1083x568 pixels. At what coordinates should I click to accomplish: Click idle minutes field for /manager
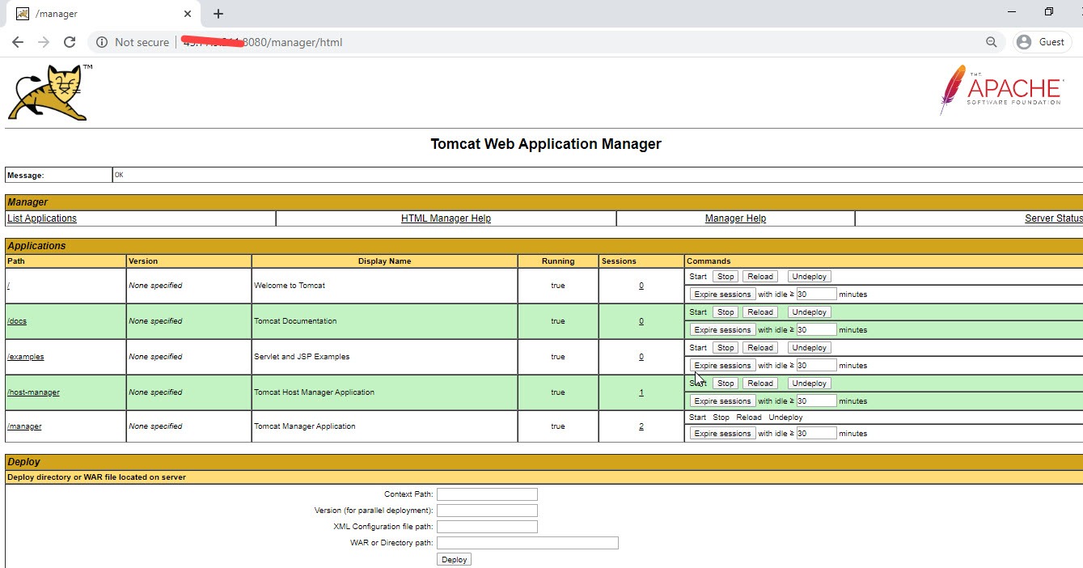(816, 434)
